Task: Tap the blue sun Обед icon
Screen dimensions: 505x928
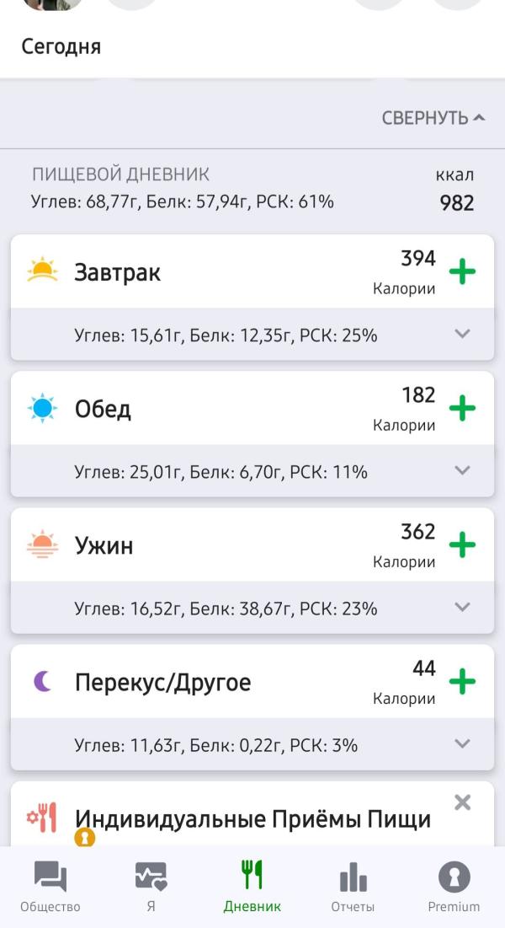Action: click(x=42, y=409)
